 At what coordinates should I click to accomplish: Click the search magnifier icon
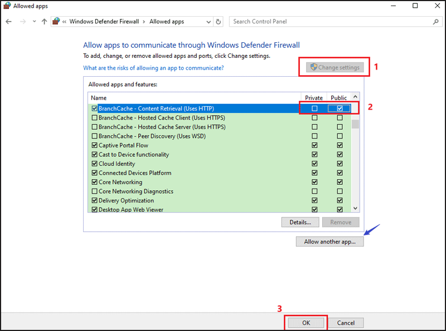[435, 22]
